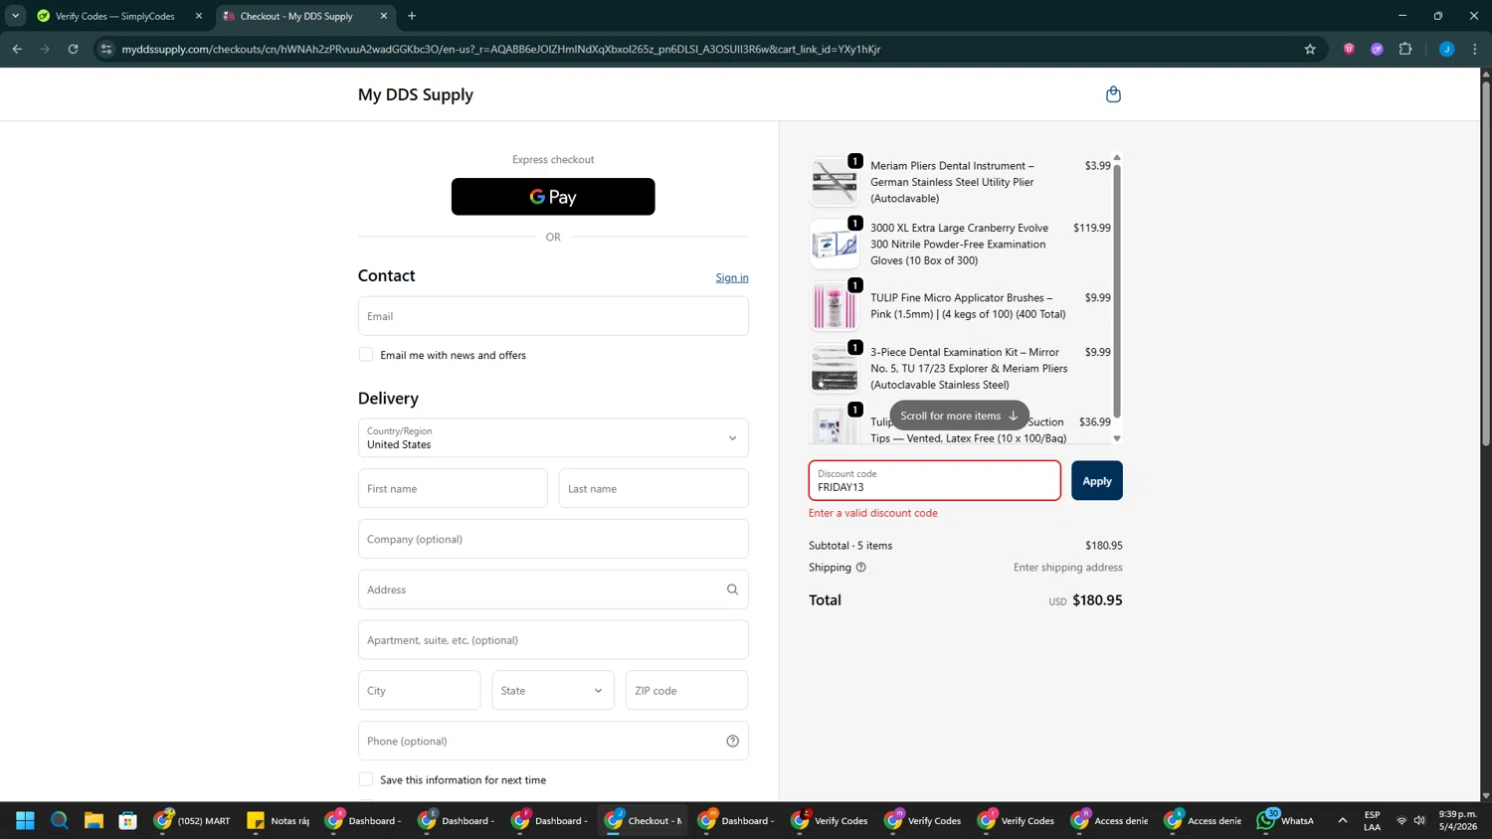
Task: Open a new browser tab
Action: click(412, 16)
